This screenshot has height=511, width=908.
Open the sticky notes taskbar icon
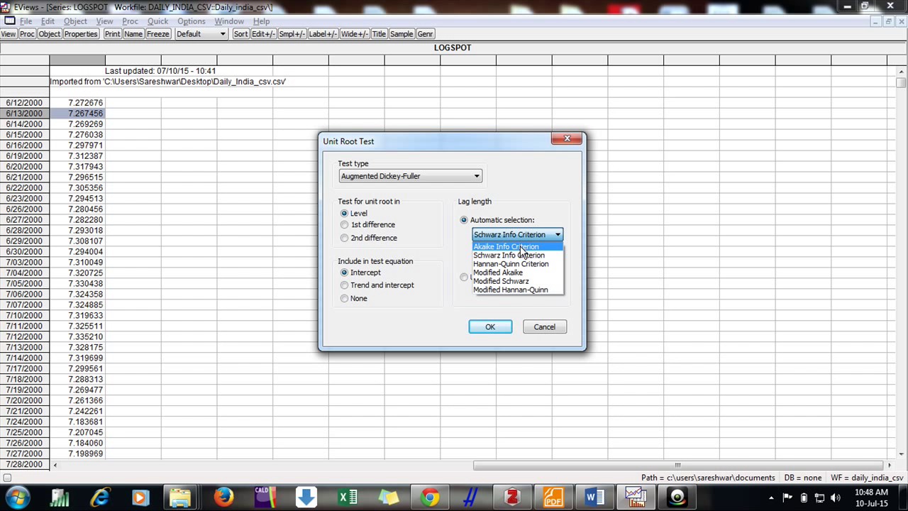click(389, 498)
